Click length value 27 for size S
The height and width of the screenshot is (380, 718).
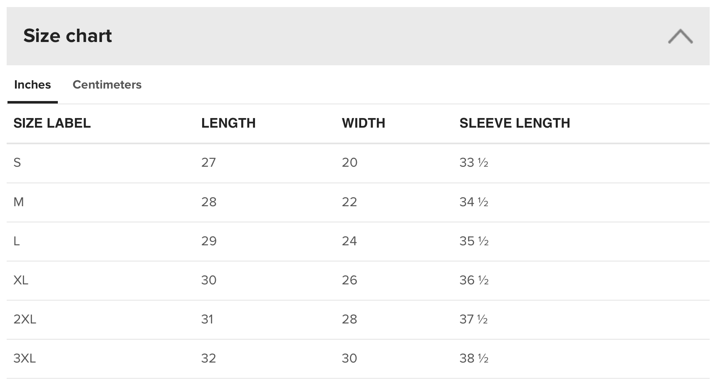pos(208,163)
